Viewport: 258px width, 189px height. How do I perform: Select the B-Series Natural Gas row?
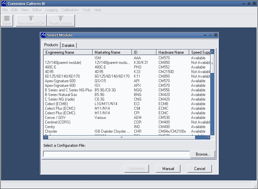(127, 95)
